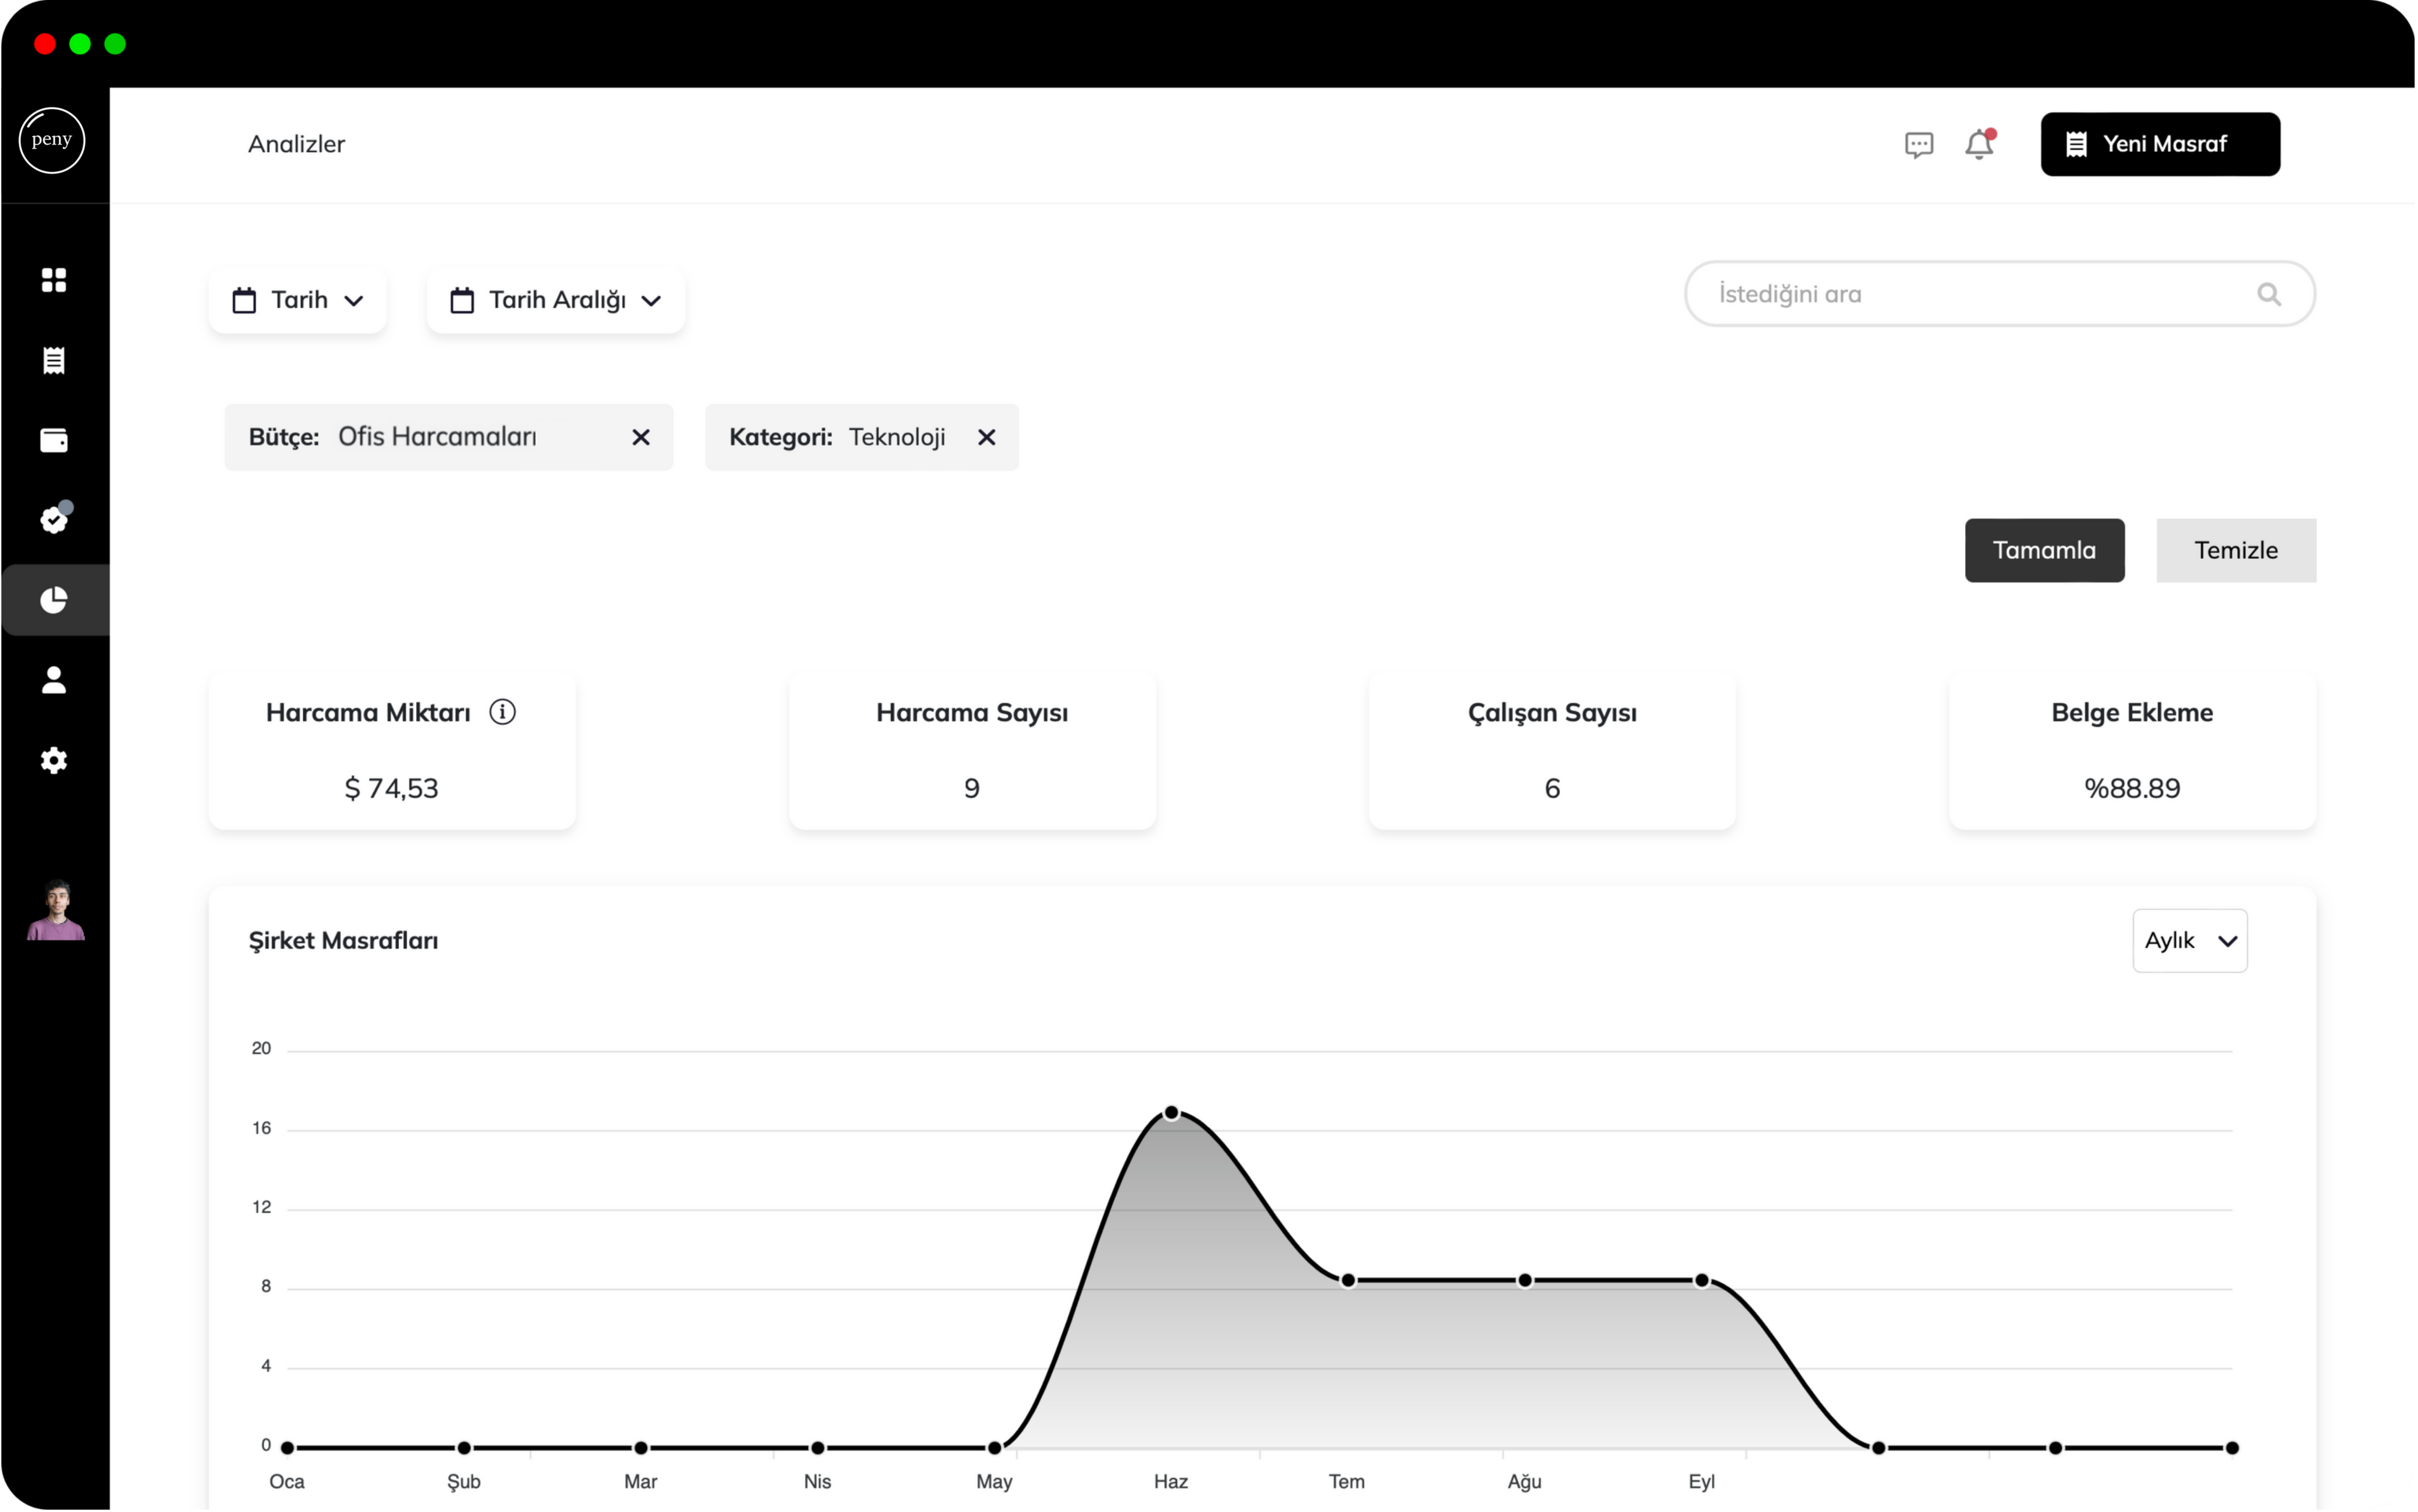Click the May data point on the chart
This screenshot has width=2418, height=1512.
(995, 1447)
